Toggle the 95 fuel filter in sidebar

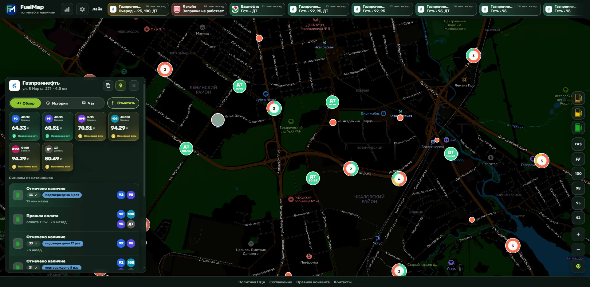pos(578,203)
